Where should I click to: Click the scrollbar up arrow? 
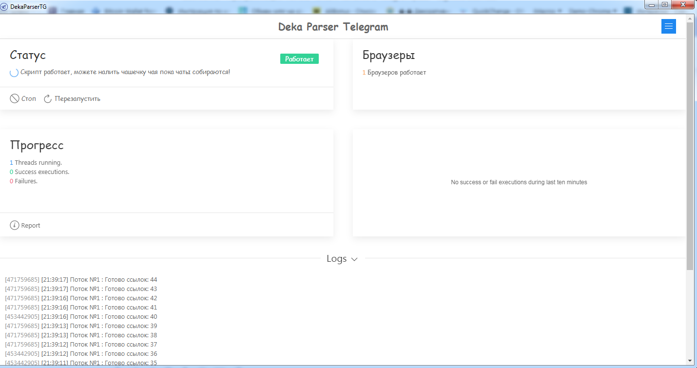click(x=689, y=18)
